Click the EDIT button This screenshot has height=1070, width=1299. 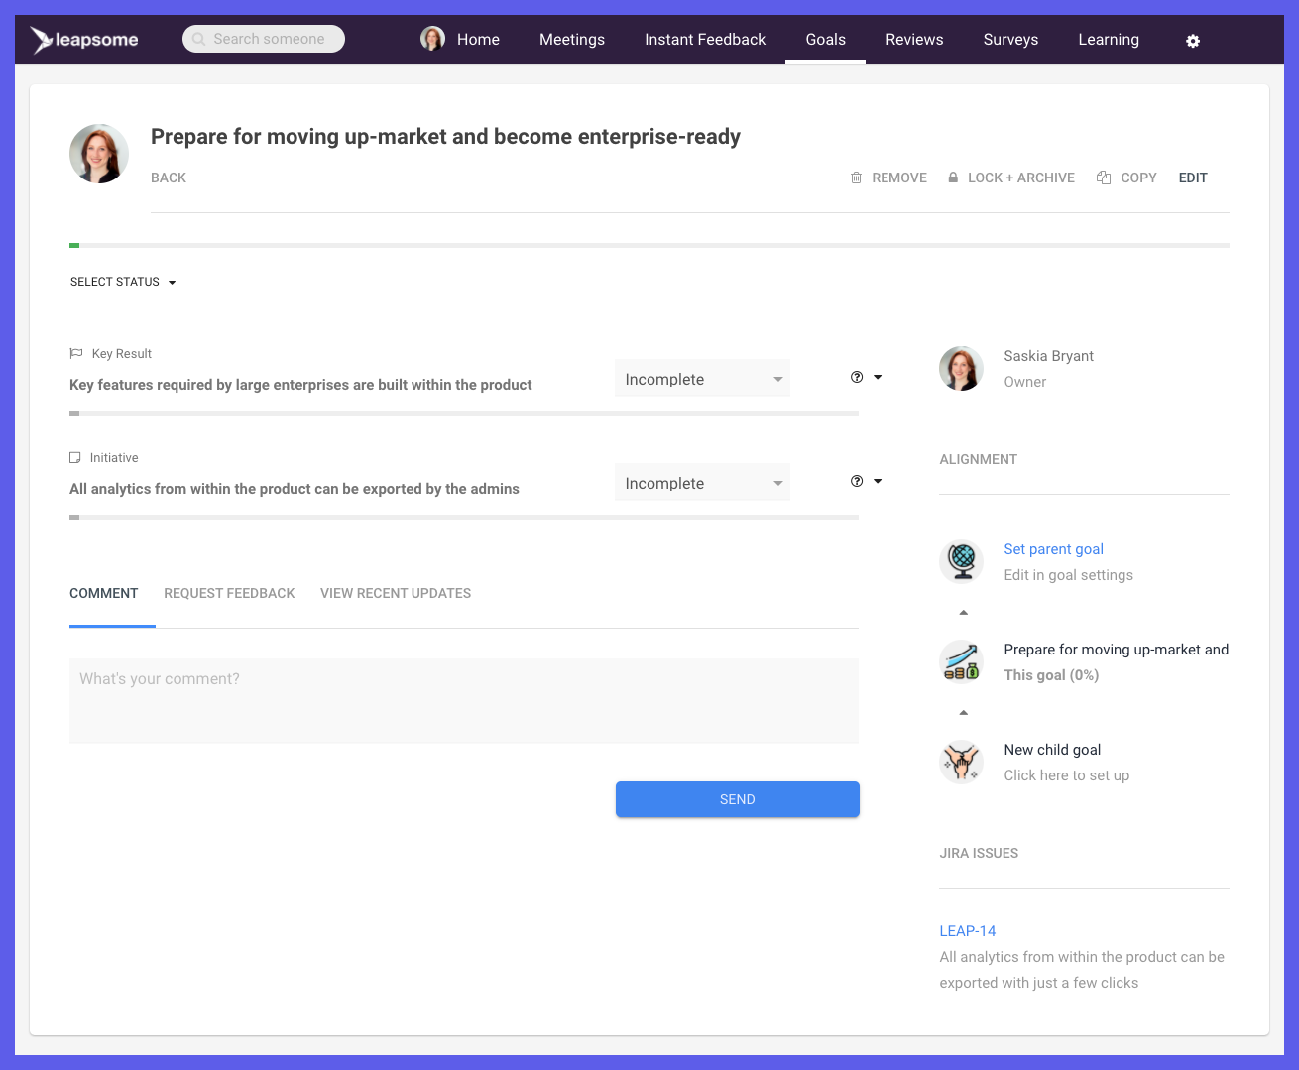(1193, 178)
